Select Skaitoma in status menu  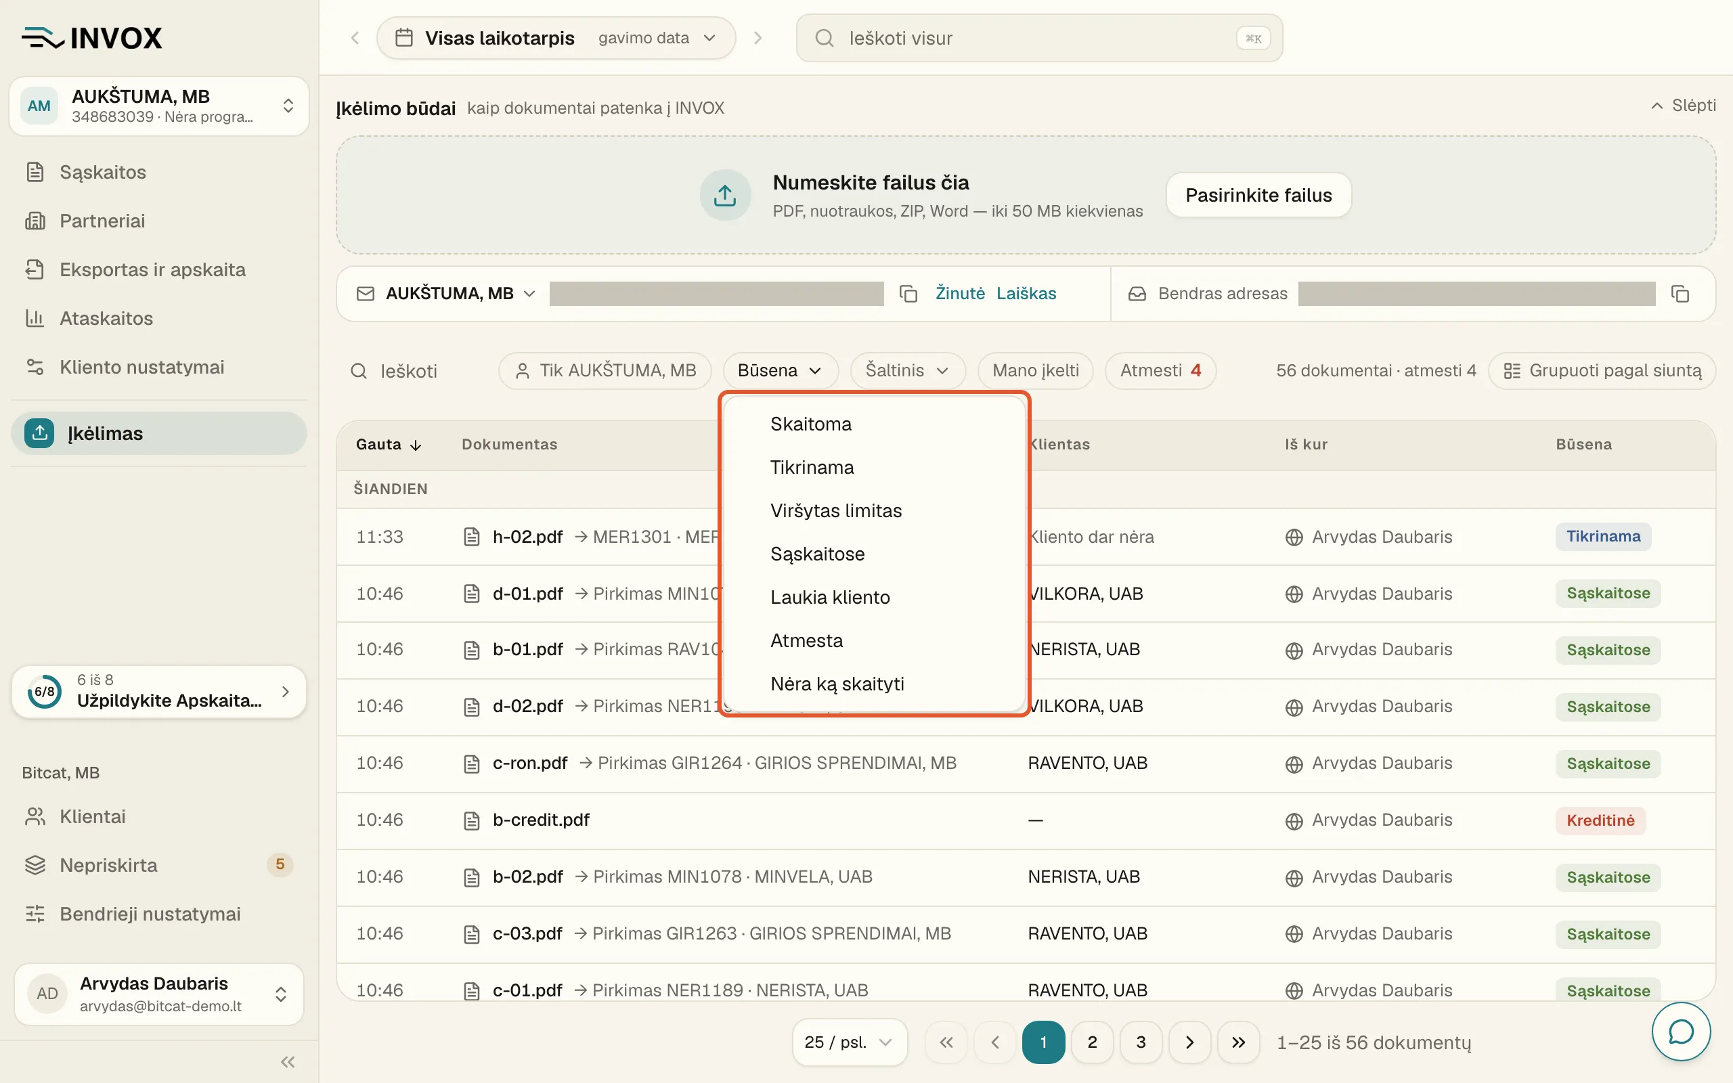click(x=874, y=424)
